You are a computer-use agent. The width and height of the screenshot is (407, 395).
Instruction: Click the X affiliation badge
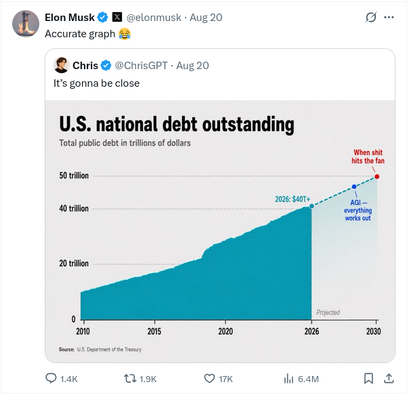click(117, 18)
